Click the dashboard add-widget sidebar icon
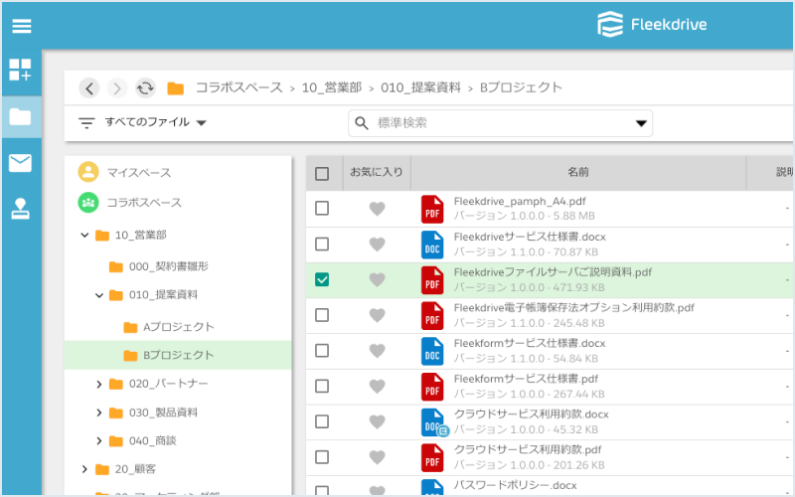The image size is (795, 497). point(20,70)
